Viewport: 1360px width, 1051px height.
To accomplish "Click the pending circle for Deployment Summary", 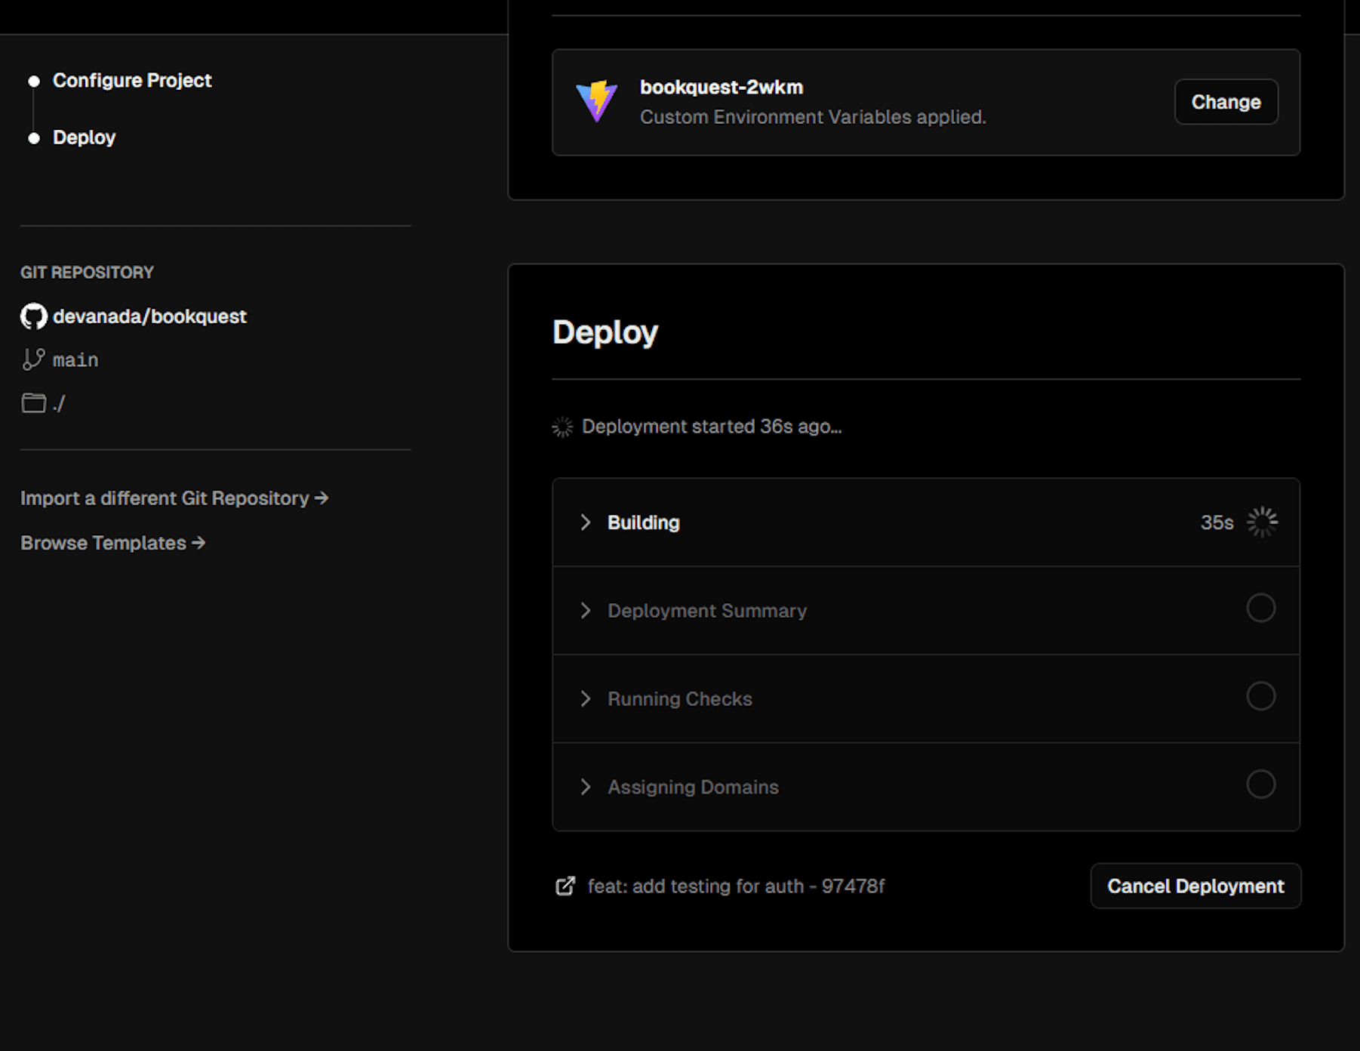I will pos(1261,608).
